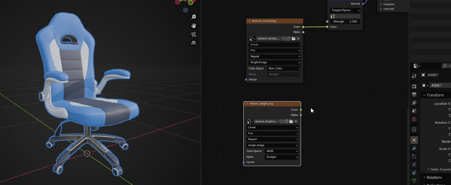The image size is (451, 185).
Task: Switch perspective/orthographic grid icon
Action: pos(194,43)
